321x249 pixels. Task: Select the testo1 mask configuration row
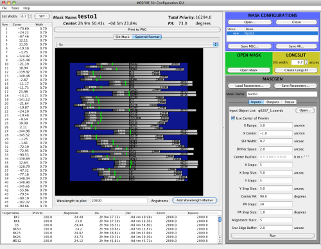[x=272, y=33]
